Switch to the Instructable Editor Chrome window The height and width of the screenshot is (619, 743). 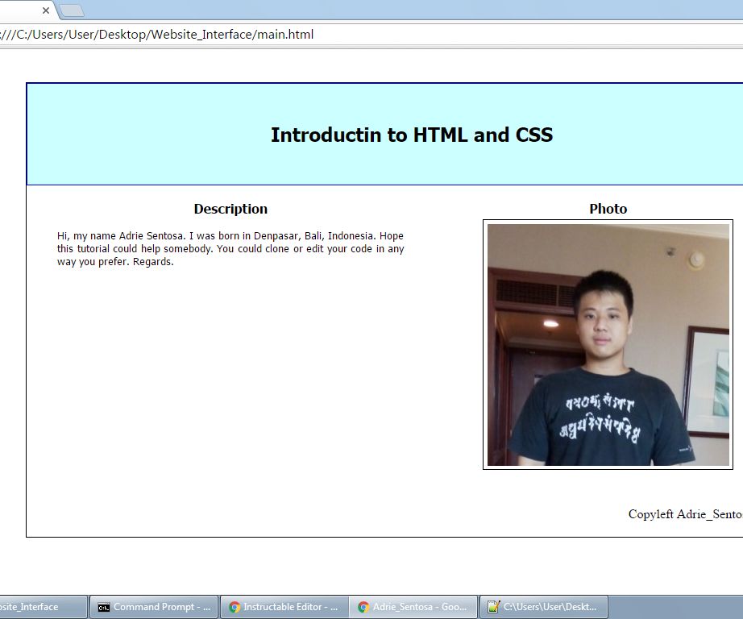coord(284,606)
